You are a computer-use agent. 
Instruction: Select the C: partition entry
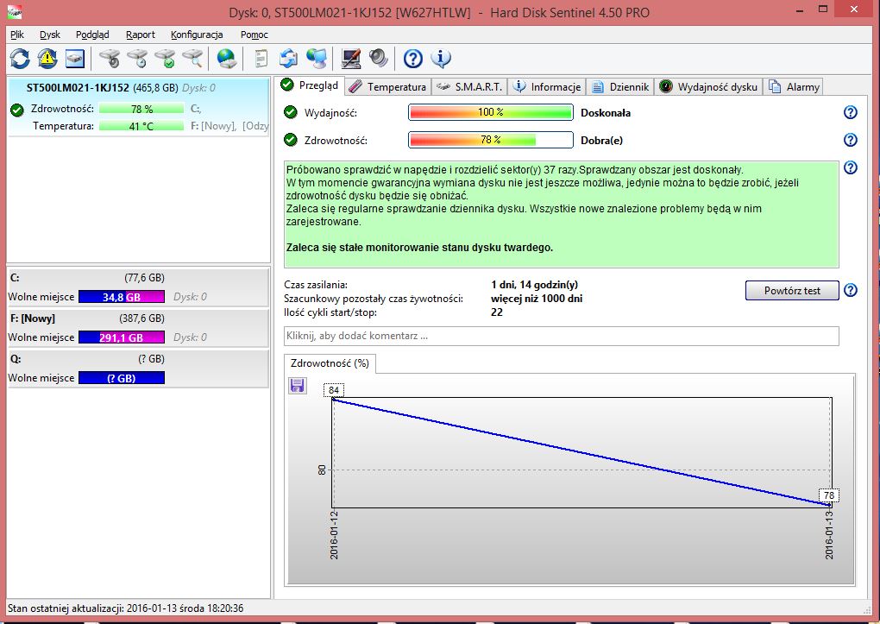click(138, 287)
